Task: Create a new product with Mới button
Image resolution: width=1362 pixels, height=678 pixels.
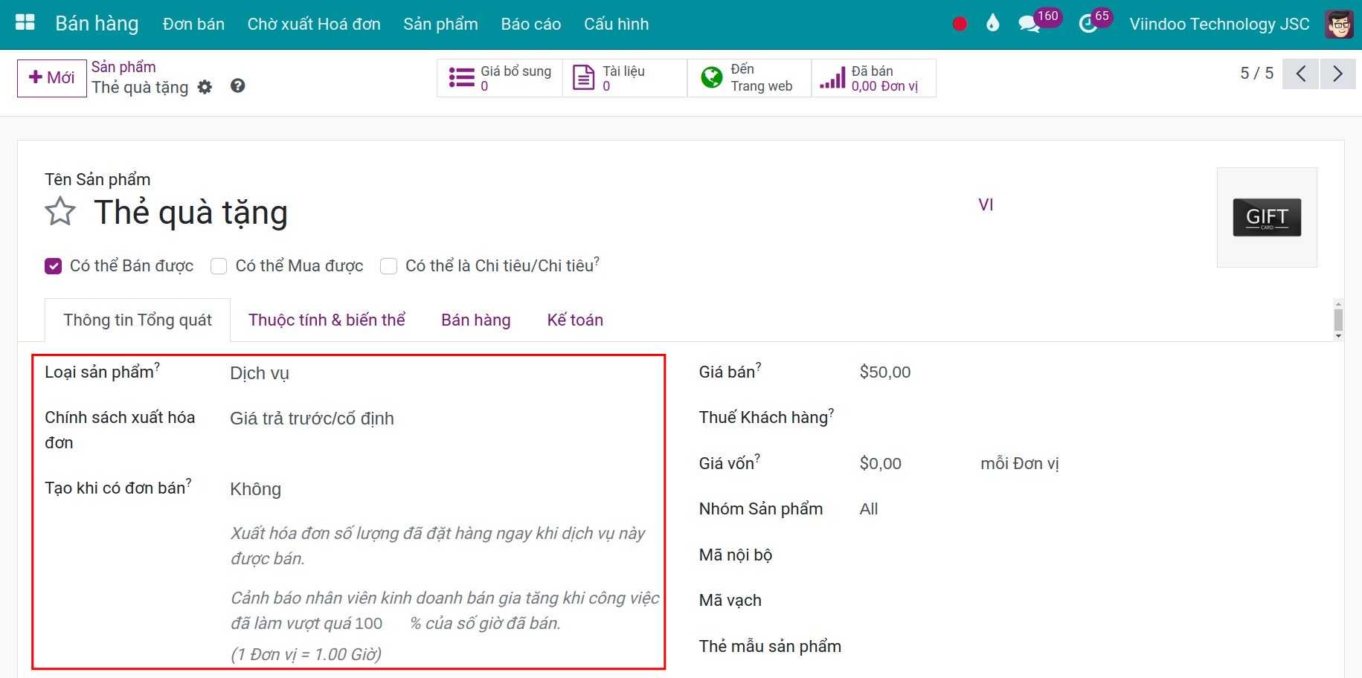Action: pos(51,77)
